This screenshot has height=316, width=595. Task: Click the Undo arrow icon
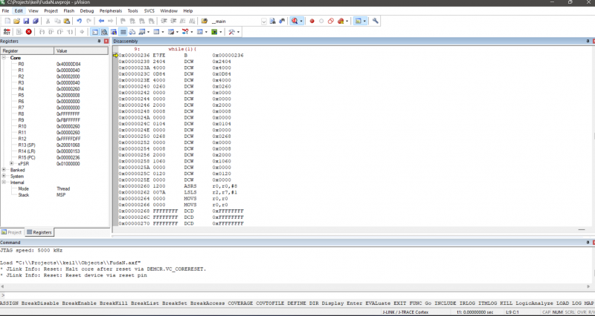click(80, 22)
